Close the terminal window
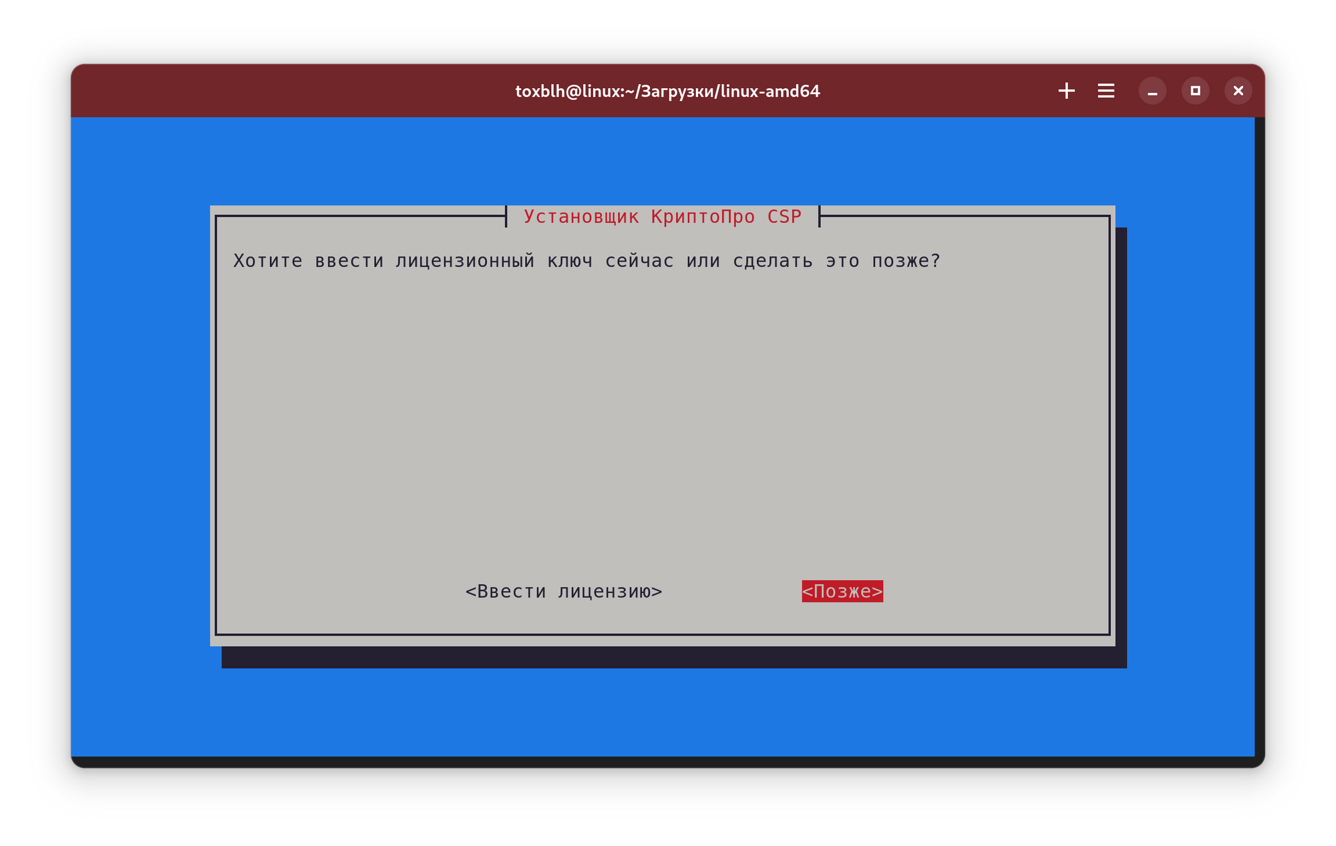The height and width of the screenshot is (846, 1336). (x=1238, y=91)
